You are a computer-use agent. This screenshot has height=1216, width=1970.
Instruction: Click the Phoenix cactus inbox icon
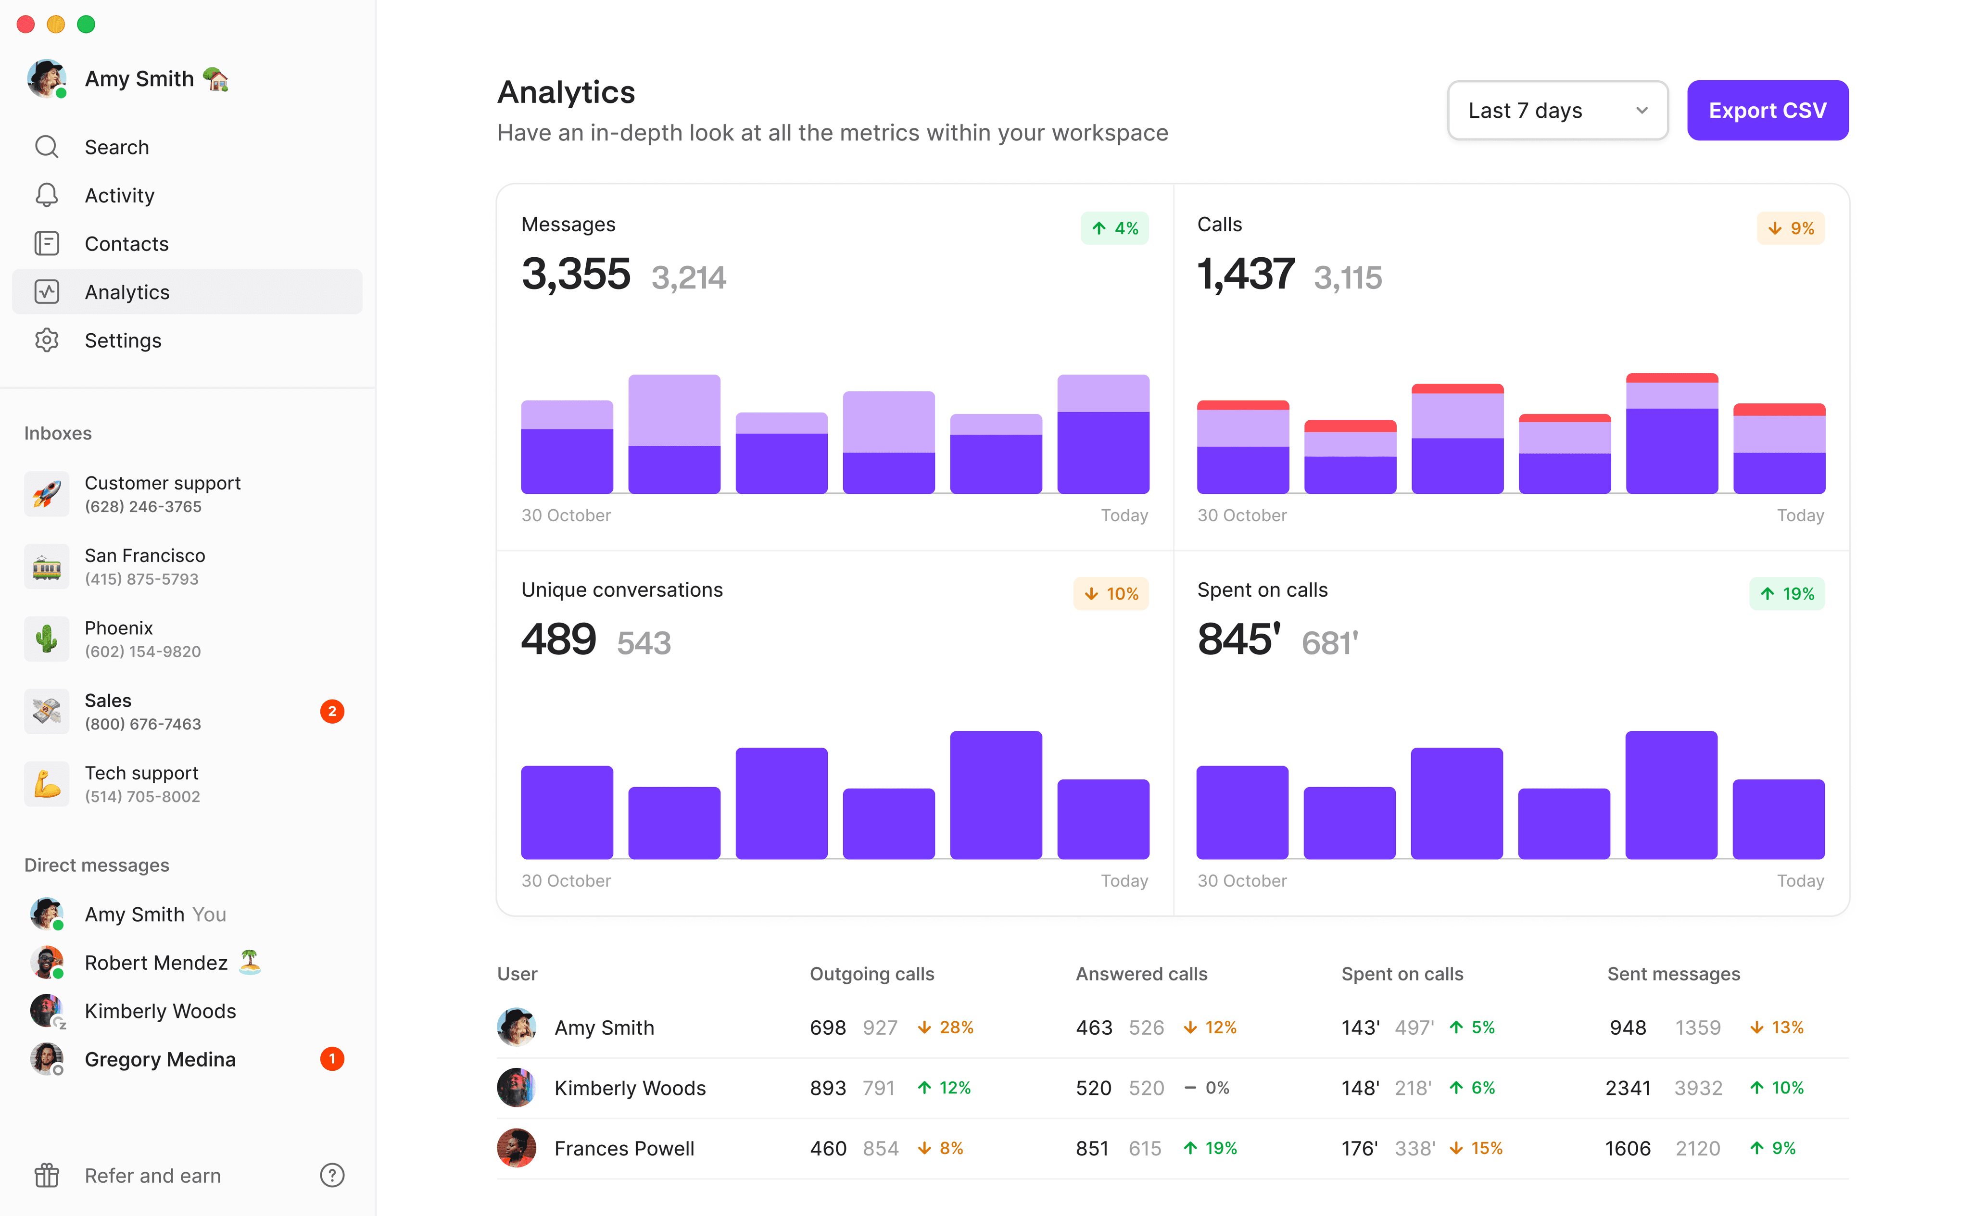click(x=47, y=639)
